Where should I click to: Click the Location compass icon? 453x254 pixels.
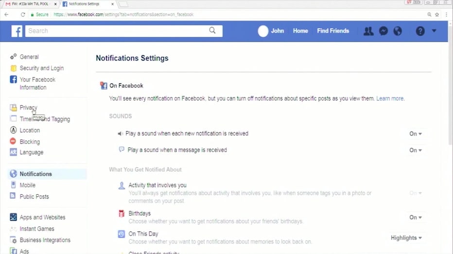coord(13,130)
